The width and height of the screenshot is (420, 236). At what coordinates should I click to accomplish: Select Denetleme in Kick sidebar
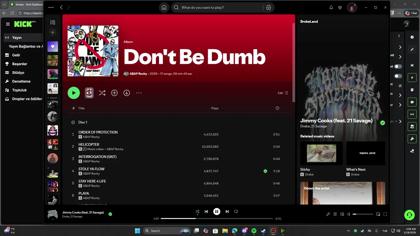point(21,81)
